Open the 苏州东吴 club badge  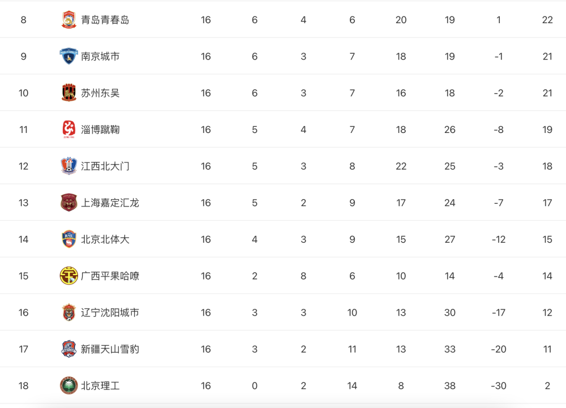68,93
